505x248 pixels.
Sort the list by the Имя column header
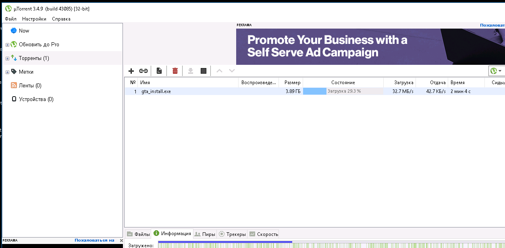(188, 83)
